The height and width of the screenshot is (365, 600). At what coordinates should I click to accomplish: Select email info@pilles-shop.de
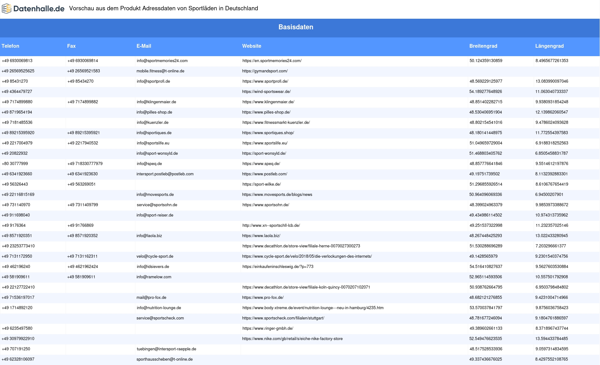154,112
